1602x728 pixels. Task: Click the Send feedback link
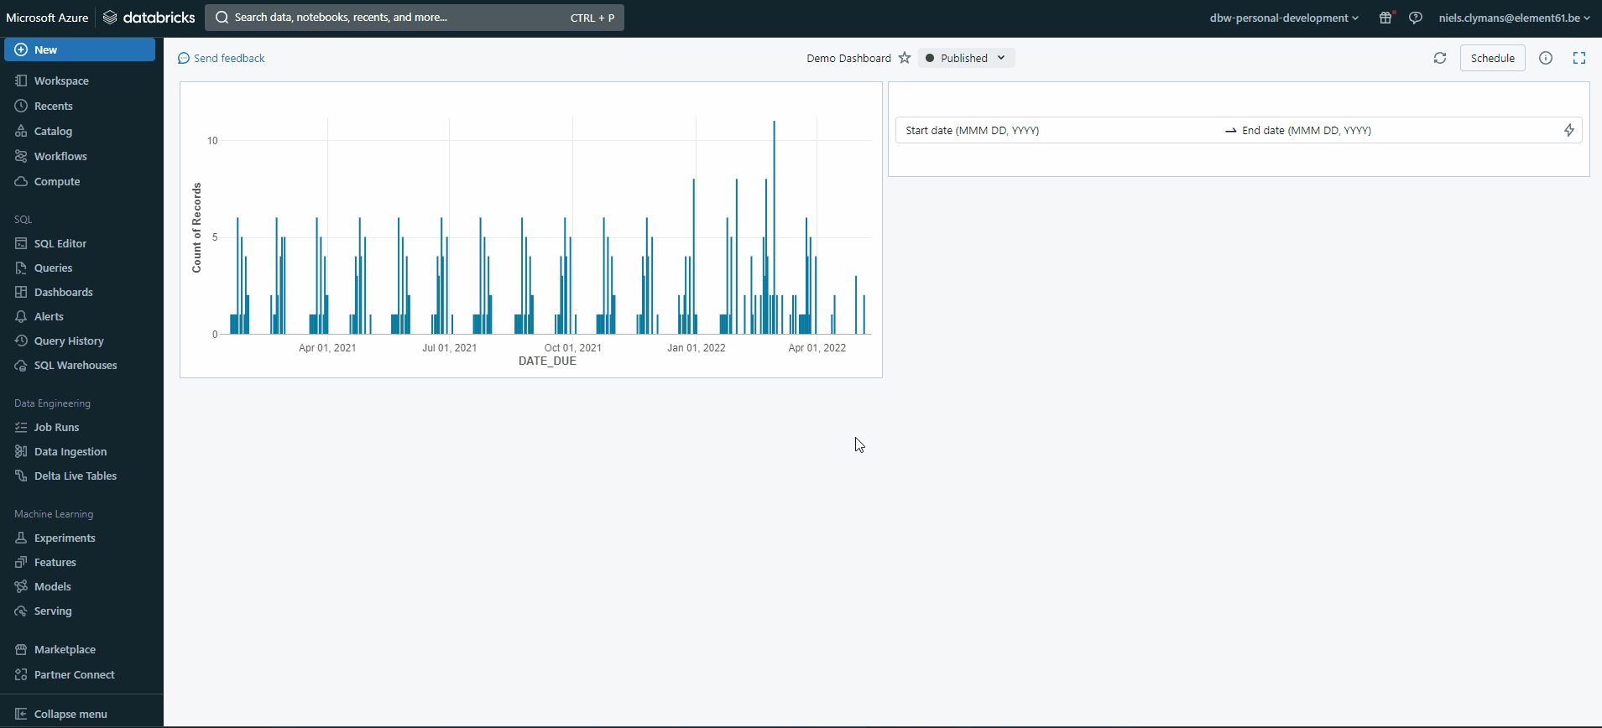coord(222,58)
